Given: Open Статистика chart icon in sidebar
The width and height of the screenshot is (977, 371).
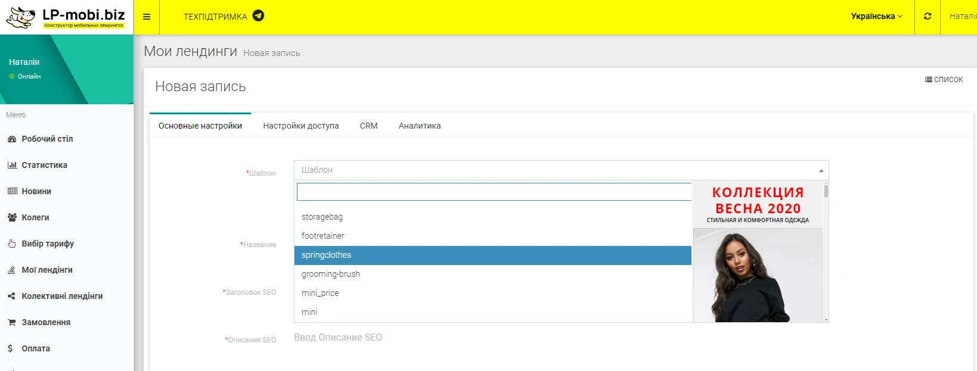Looking at the screenshot, I should 12,165.
